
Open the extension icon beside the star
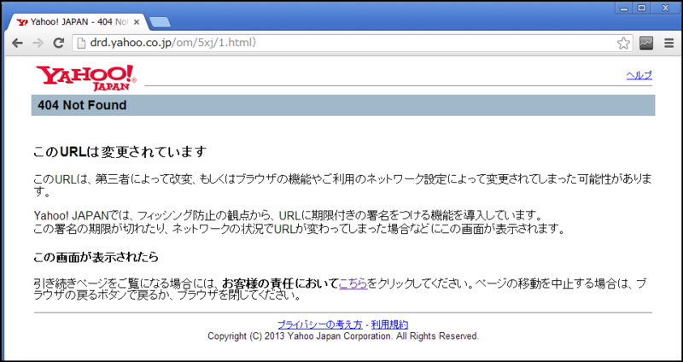[x=646, y=43]
